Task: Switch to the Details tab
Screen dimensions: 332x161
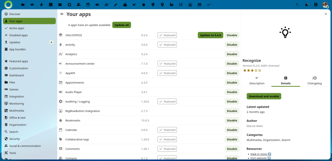Action: coord(286,81)
